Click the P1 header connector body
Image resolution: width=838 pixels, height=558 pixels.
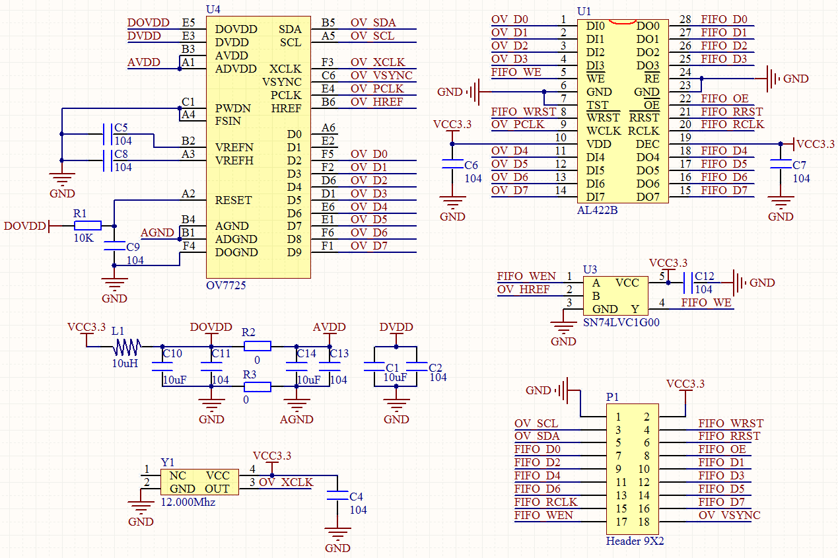click(632, 470)
